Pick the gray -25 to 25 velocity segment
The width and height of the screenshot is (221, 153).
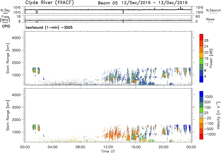coord(201,115)
